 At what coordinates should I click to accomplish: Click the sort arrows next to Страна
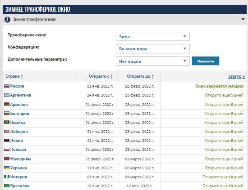[x=22, y=76]
